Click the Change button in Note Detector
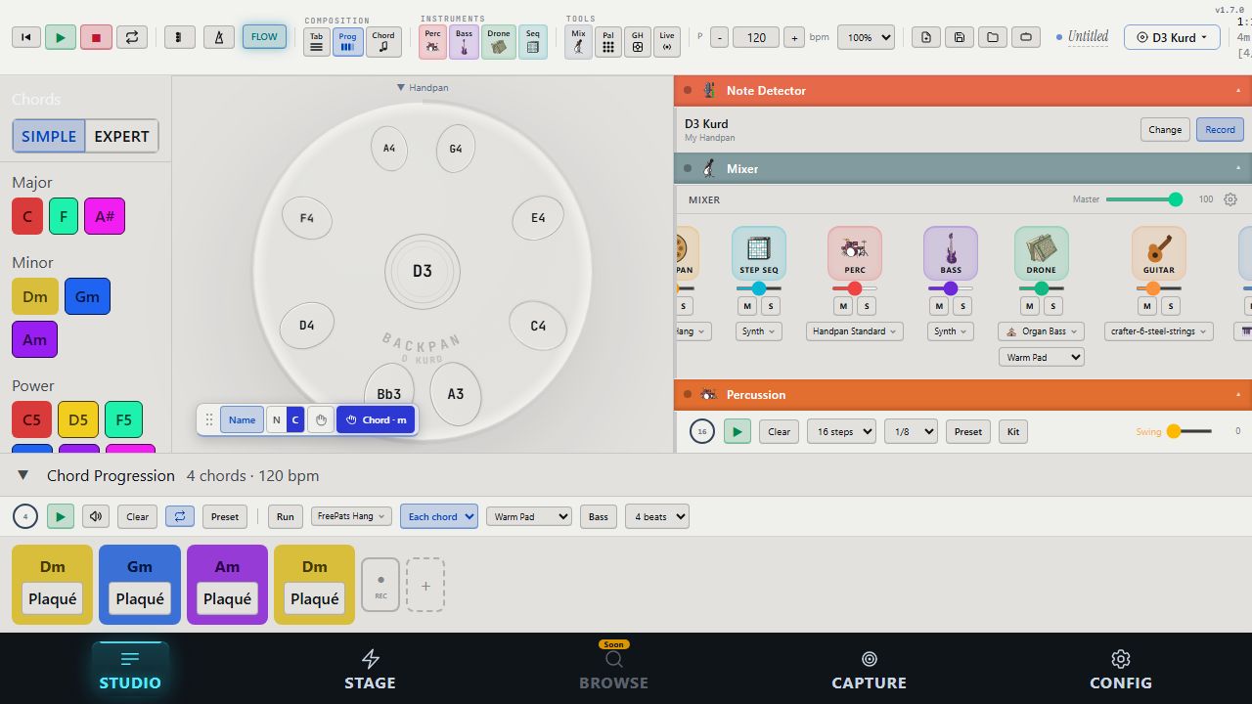Screen dimensions: 1252x704 coord(1165,129)
